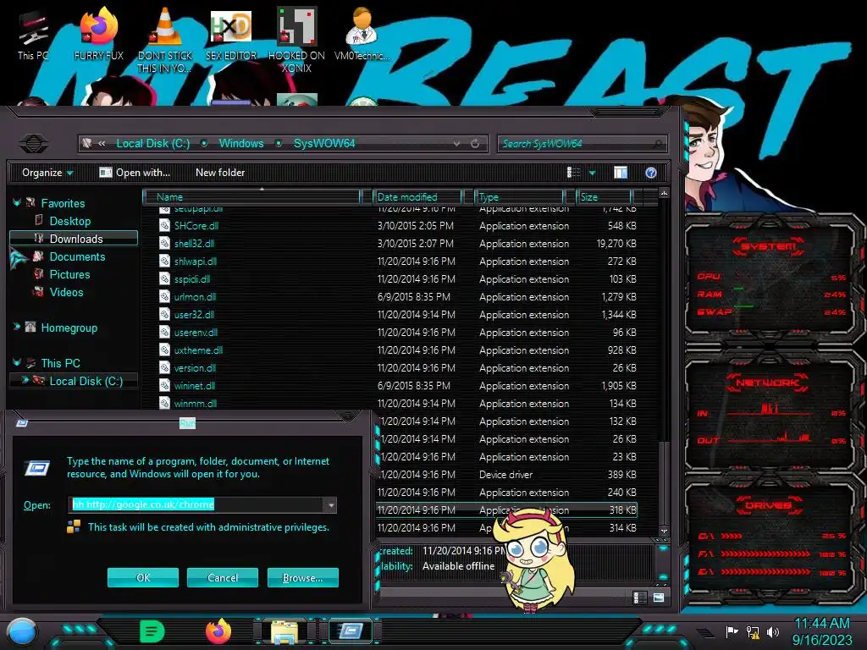
Task: Sort by Date modified column header
Action: (x=417, y=196)
